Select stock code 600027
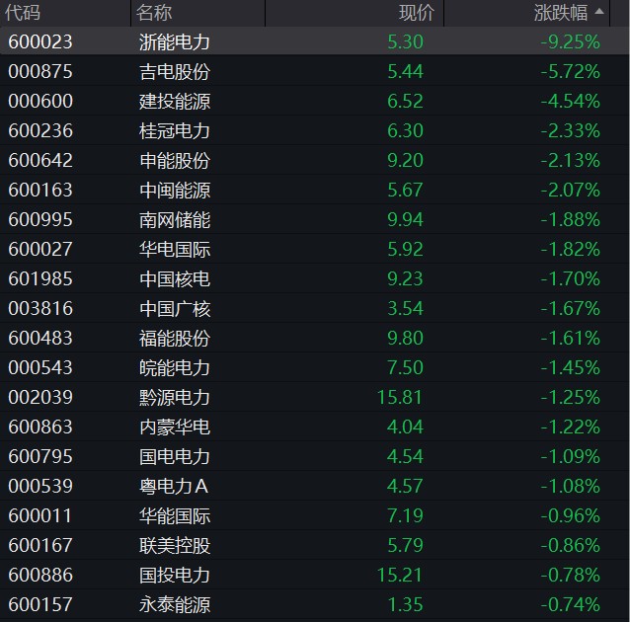 40,249
